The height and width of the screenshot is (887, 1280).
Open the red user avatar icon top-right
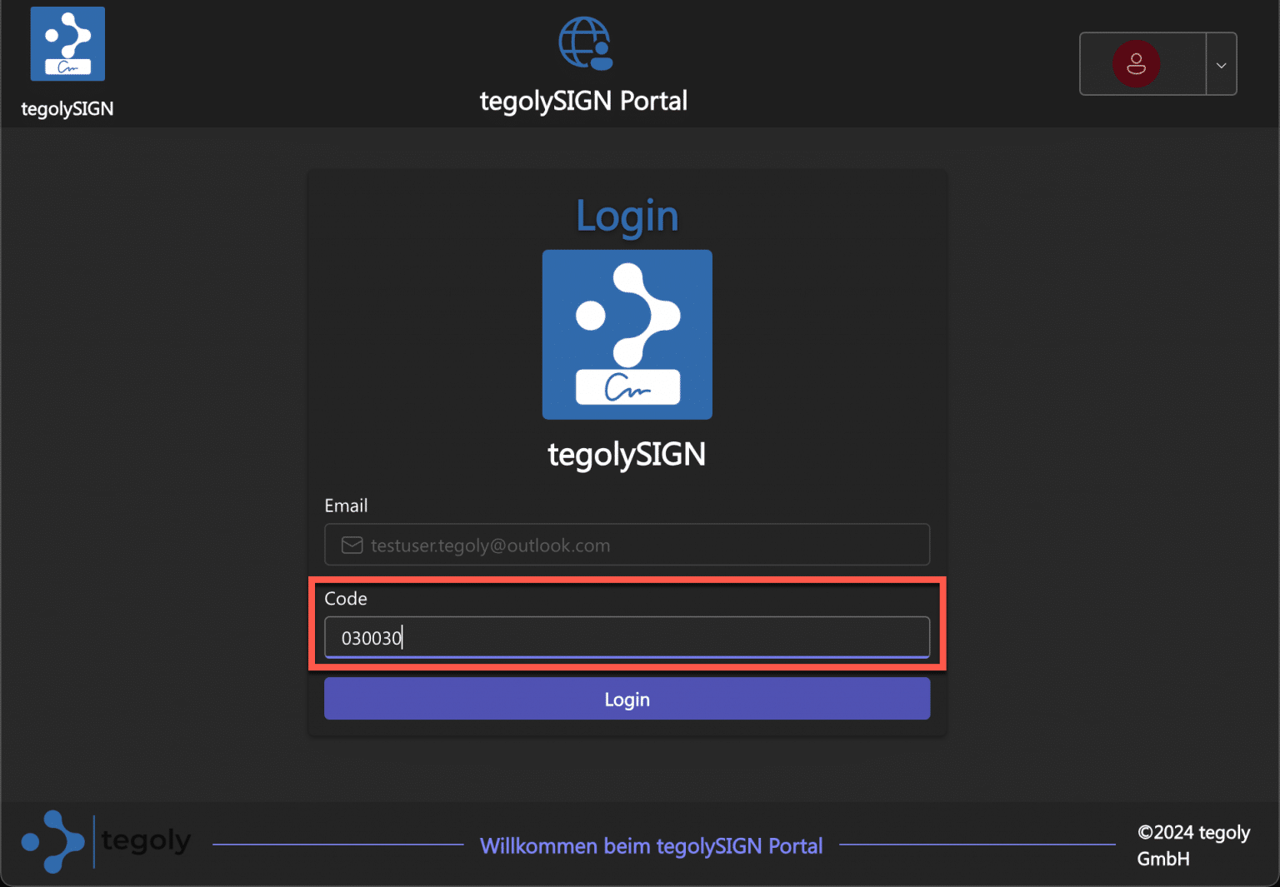coord(1136,63)
